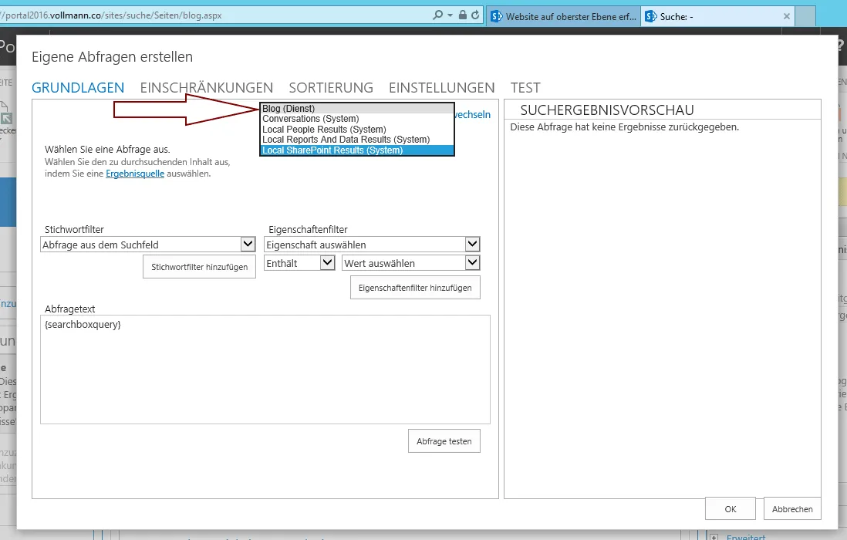
Task: Select 'Local SharePoint Results (System)' entry
Action: (x=357, y=150)
